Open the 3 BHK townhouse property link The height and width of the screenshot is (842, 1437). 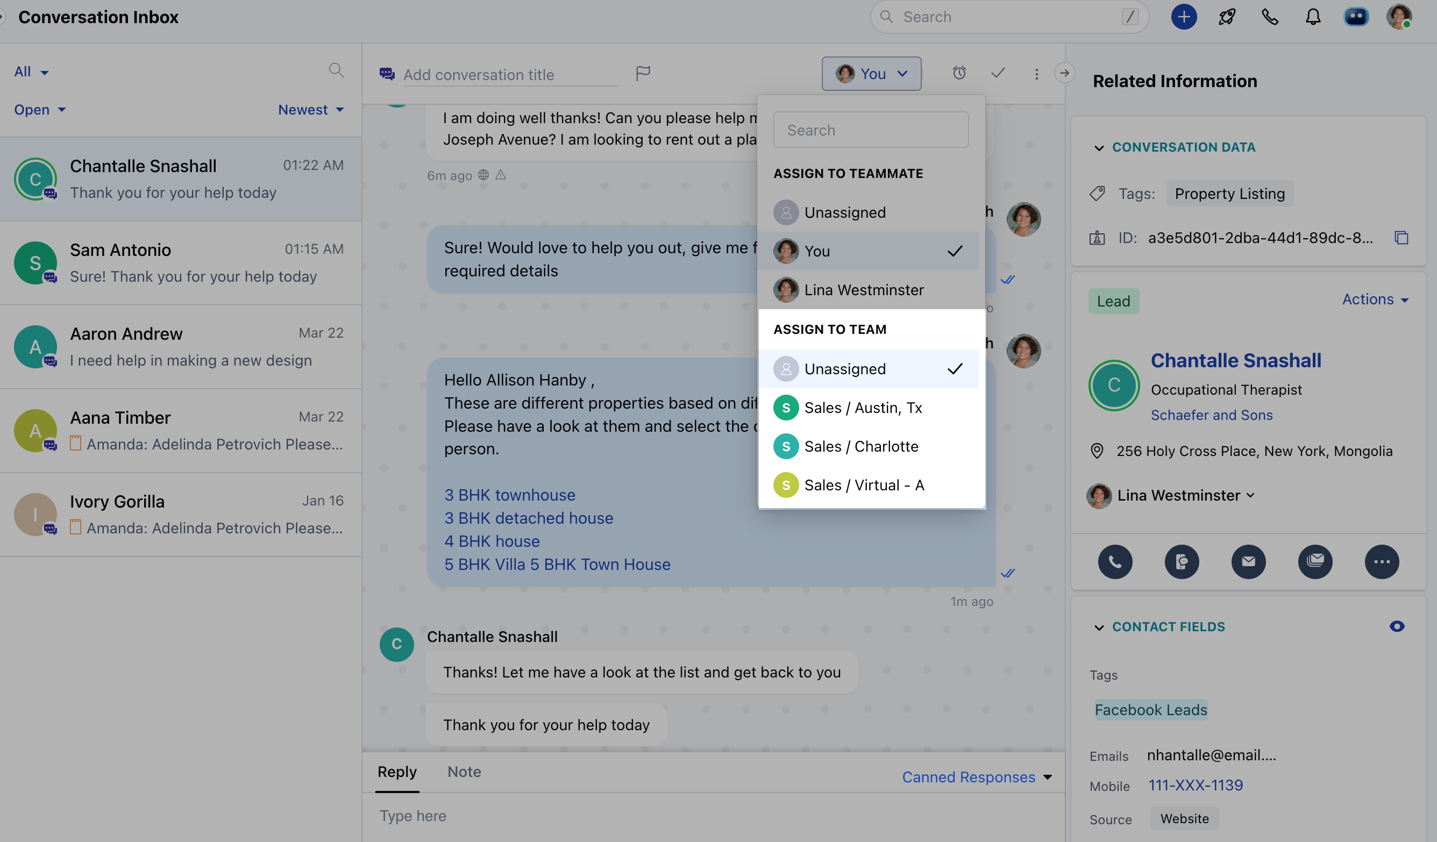509,495
